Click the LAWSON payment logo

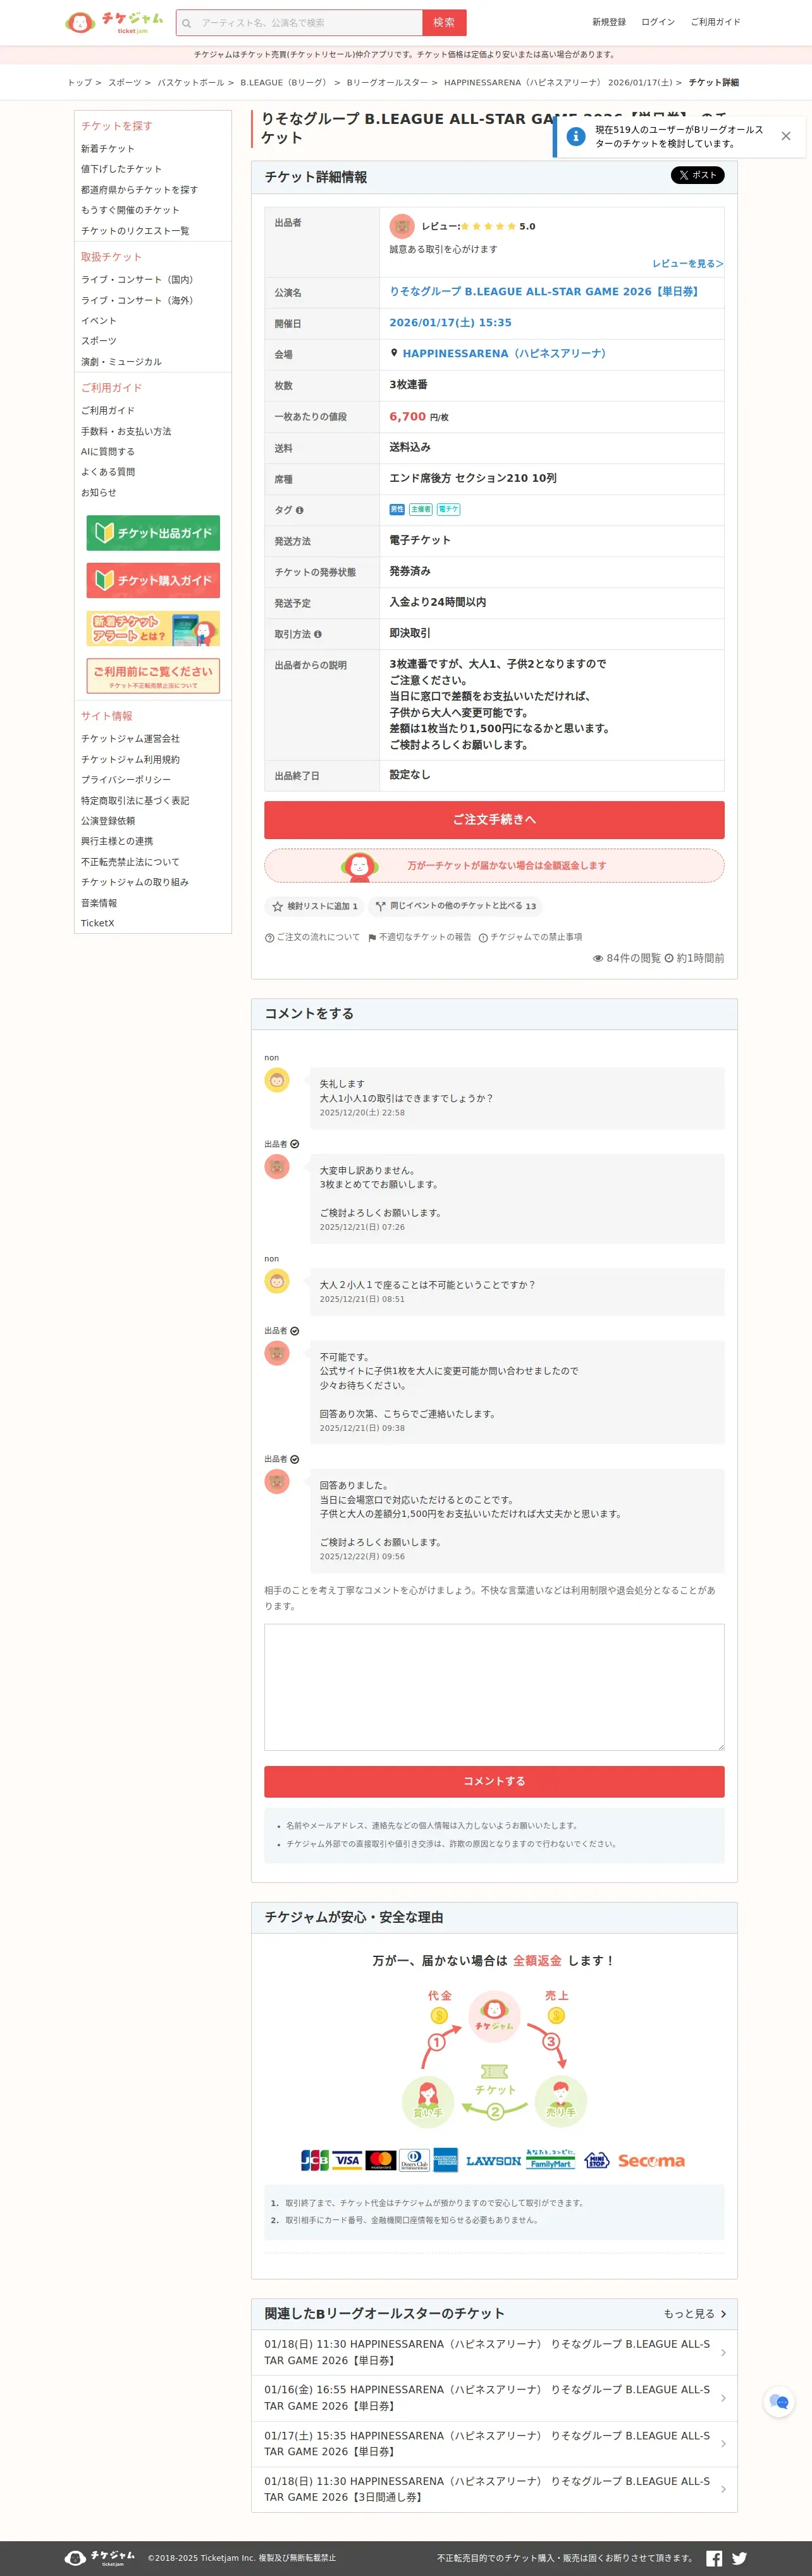click(x=493, y=2161)
